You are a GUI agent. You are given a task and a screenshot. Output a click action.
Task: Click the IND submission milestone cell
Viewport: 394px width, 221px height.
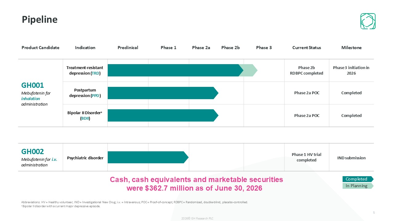point(351,158)
